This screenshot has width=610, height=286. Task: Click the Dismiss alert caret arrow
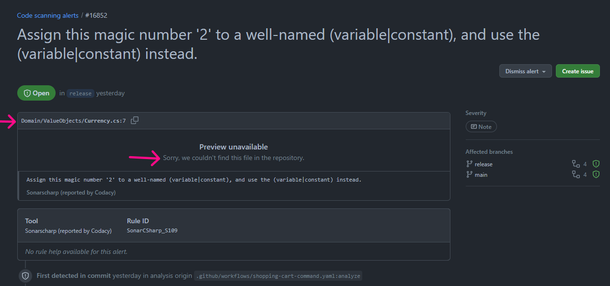pos(544,72)
